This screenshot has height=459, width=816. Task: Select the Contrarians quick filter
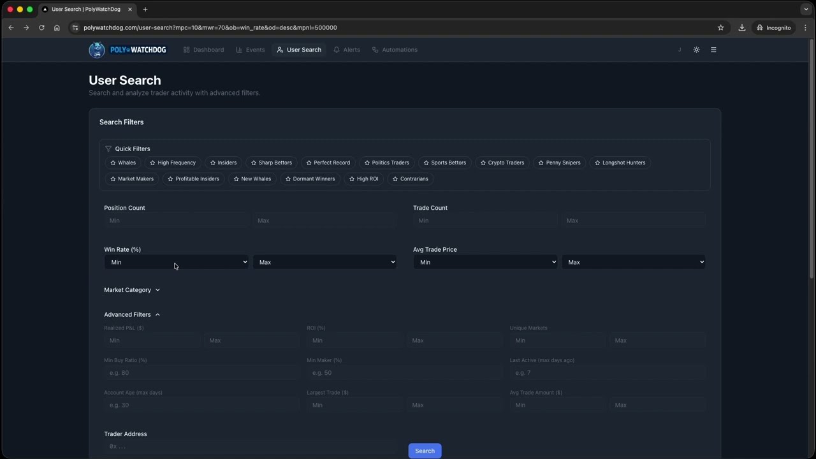pos(411,179)
